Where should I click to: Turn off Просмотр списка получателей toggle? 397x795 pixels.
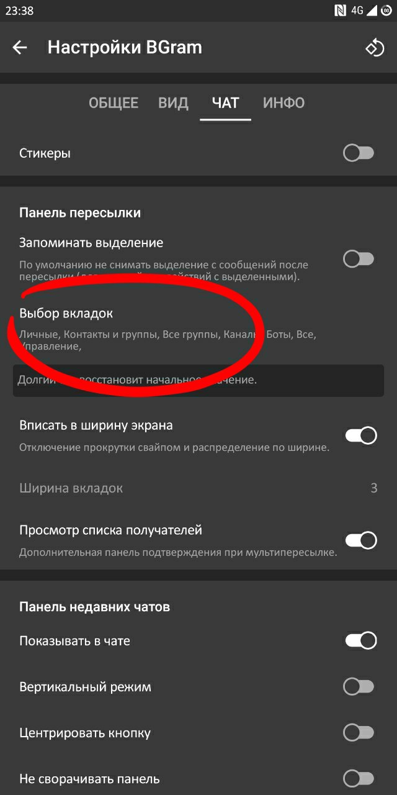(x=361, y=540)
